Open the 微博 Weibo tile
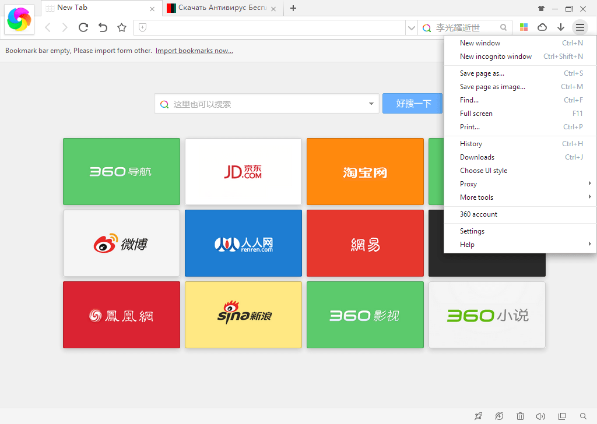This screenshot has width=597, height=424. [x=121, y=243]
